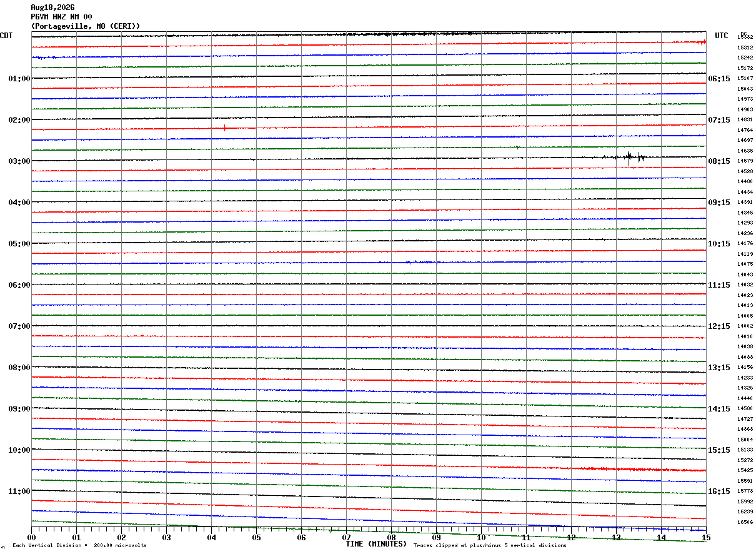Screen dimensions: 756x554
Task: Click the '09:15' UTC time label
Action: pos(719,203)
